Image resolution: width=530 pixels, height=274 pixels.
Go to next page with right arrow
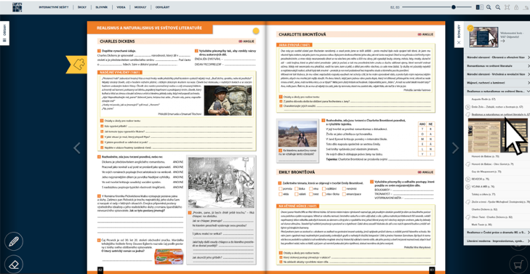coord(455,148)
